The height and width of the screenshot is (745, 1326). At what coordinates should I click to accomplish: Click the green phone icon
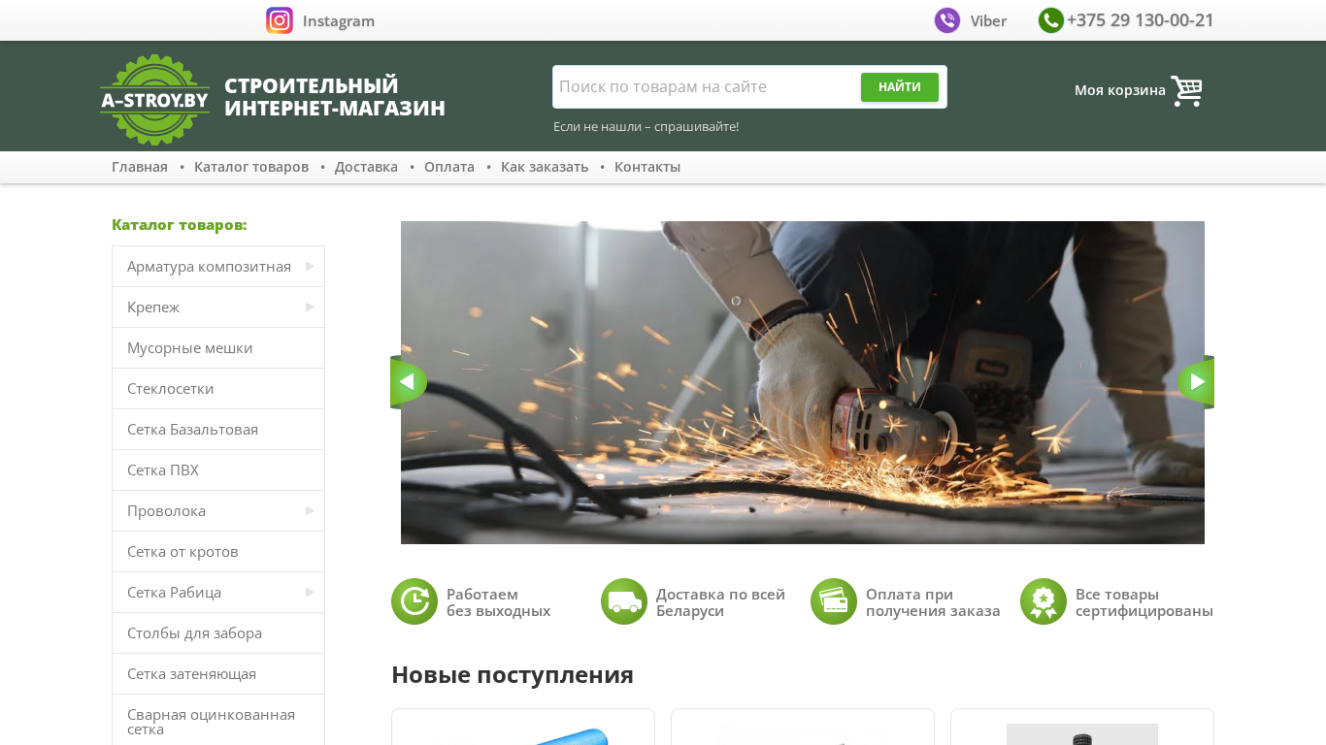click(x=1051, y=20)
